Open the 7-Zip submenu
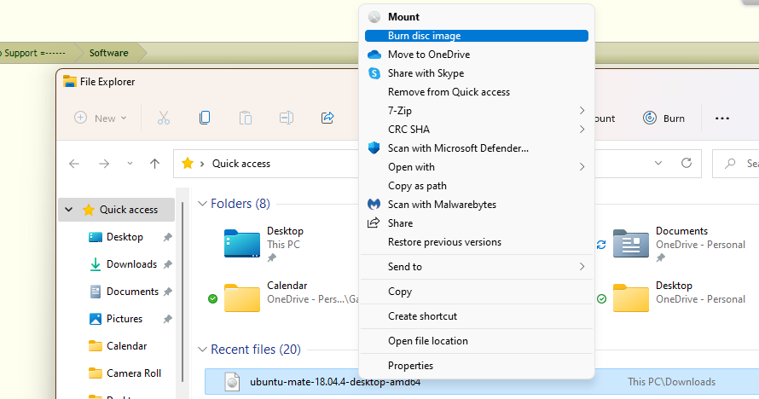Image resolution: width=759 pixels, height=399 pixels. coord(477,111)
